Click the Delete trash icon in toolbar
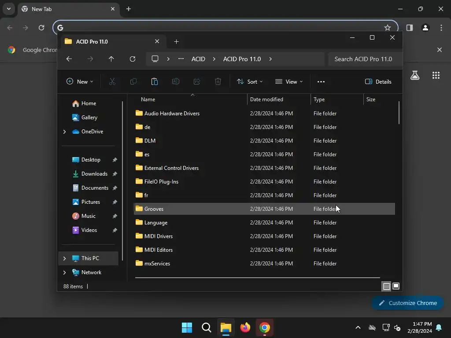451x338 pixels. click(218, 81)
